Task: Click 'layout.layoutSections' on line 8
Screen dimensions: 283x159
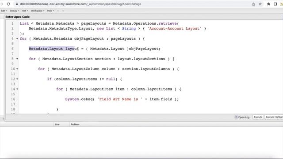Action: tap(141, 59)
